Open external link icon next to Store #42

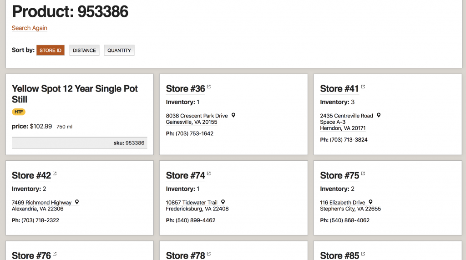click(55, 173)
